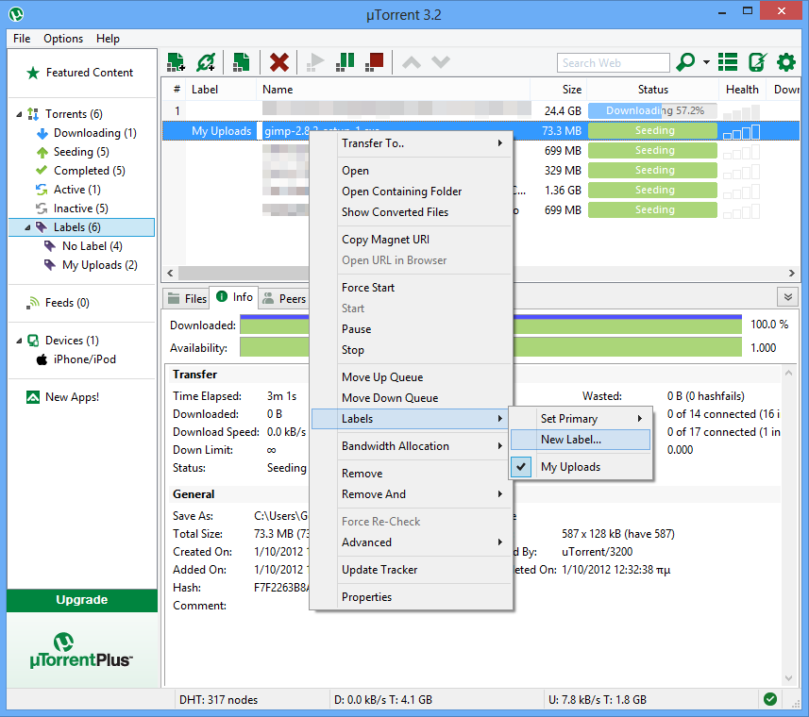Click the list view toolbar icon
The width and height of the screenshot is (809, 717).
(728, 62)
